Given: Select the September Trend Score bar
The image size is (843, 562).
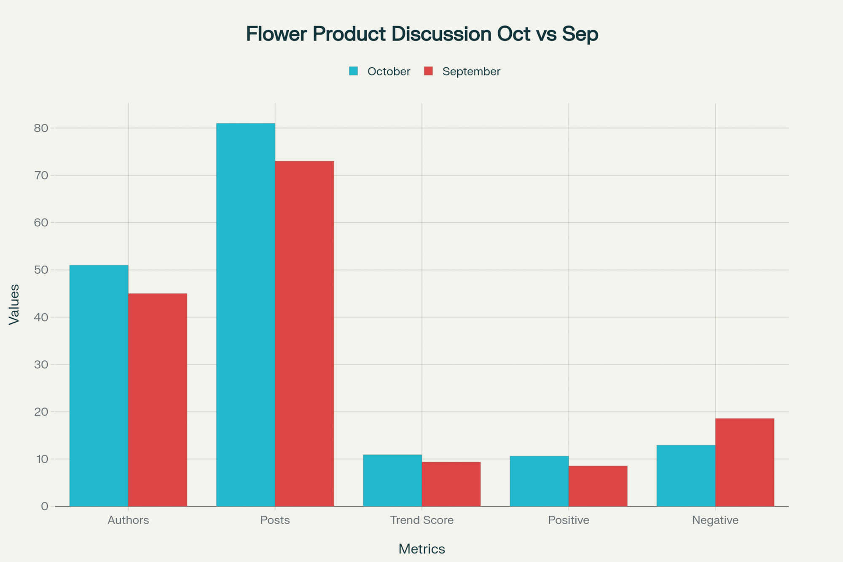Looking at the screenshot, I should point(451,484).
